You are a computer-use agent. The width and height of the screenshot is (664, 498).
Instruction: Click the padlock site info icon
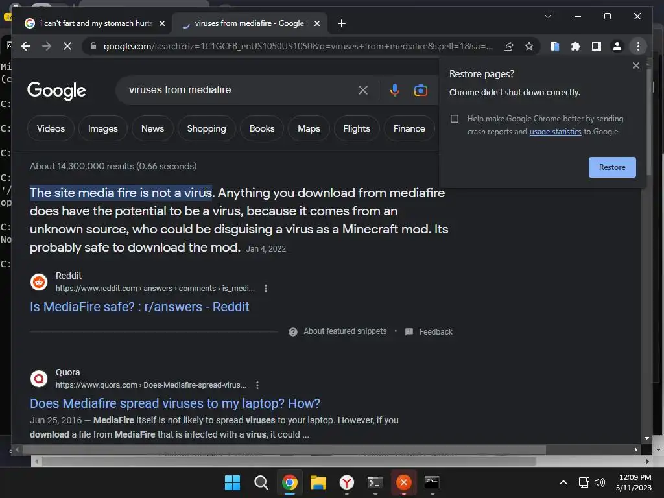[x=93, y=46]
